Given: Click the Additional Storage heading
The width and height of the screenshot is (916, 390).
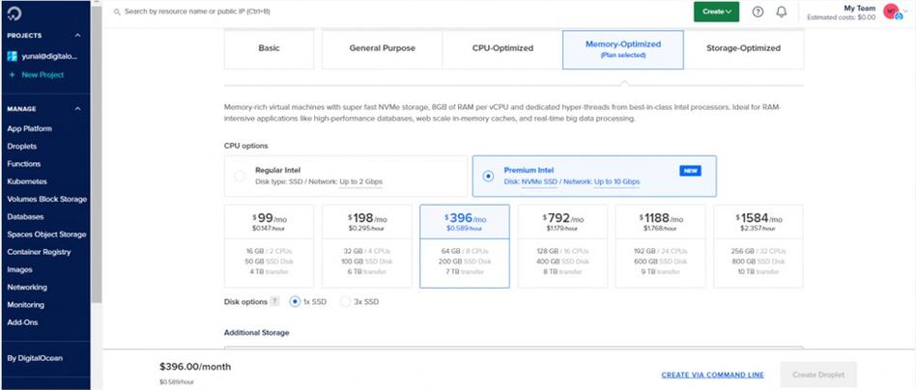Looking at the screenshot, I should point(256,332).
